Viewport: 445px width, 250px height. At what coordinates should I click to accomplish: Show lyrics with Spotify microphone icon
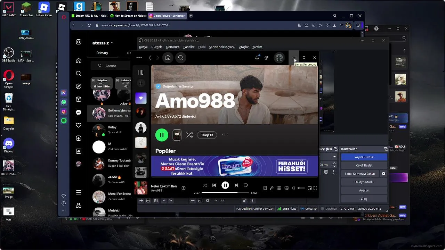272,188
